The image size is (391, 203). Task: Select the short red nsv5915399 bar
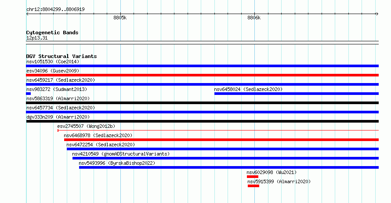tap(253, 186)
